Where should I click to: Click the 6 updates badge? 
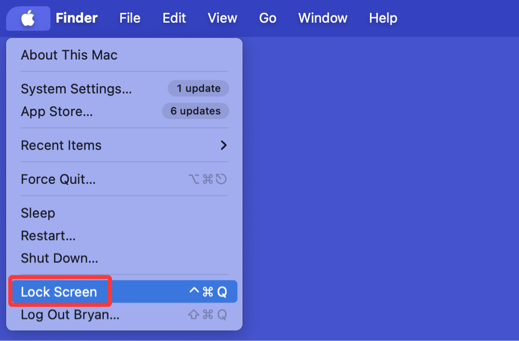[195, 111]
